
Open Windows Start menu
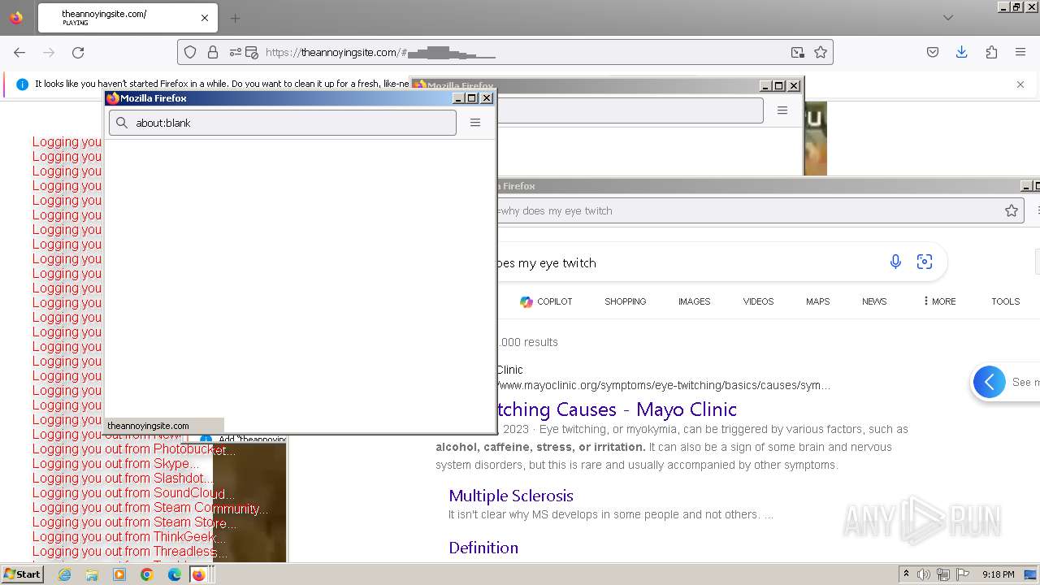(23, 574)
